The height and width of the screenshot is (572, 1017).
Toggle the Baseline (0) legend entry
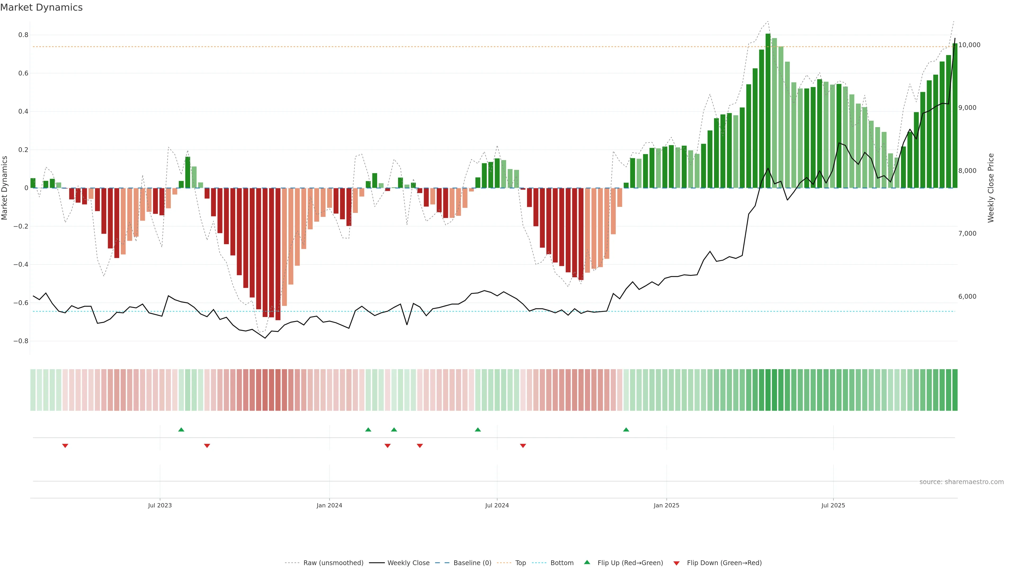[472, 563]
